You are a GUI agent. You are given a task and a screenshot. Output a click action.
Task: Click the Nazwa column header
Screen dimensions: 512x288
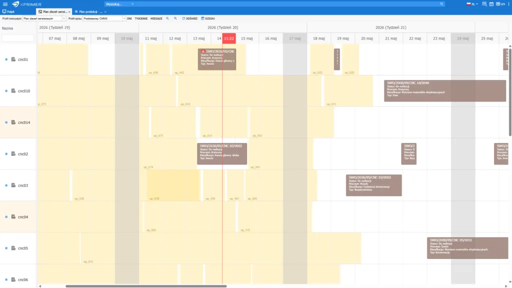click(7, 28)
